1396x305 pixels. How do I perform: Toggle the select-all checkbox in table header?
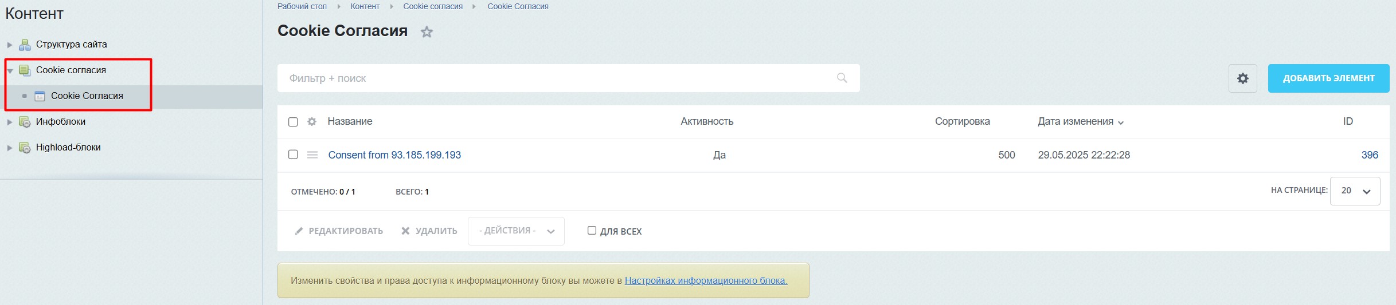point(293,122)
